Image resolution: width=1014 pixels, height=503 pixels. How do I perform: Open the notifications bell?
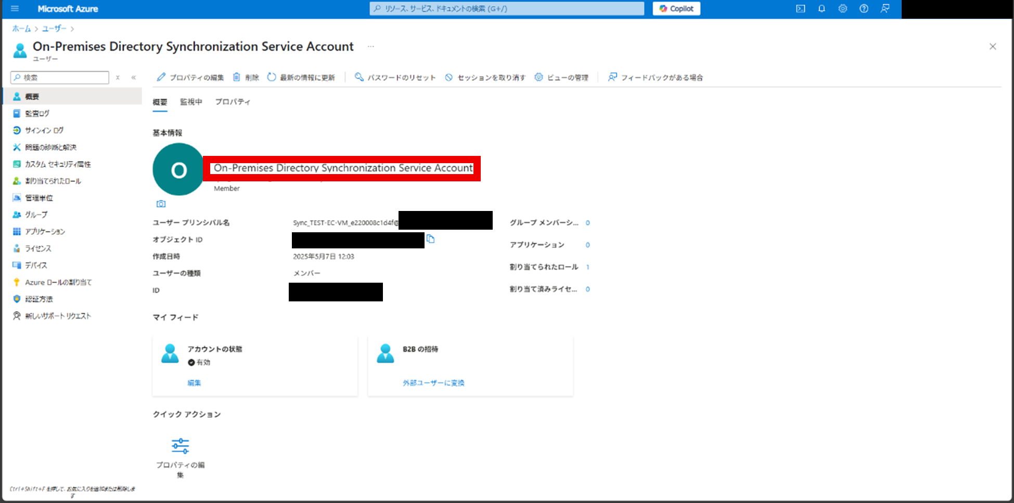pyautogui.click(x=822, y=8)
